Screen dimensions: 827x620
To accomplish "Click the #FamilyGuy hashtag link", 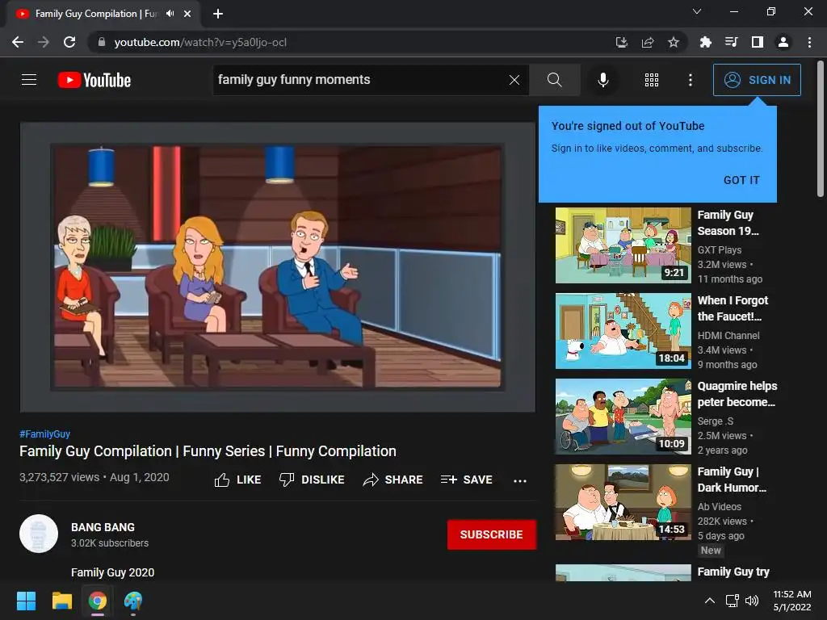I will point(45,434).
